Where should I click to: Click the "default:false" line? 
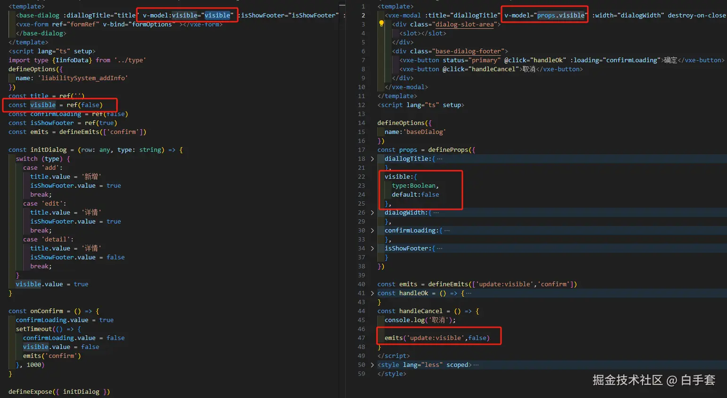(415, 195)
